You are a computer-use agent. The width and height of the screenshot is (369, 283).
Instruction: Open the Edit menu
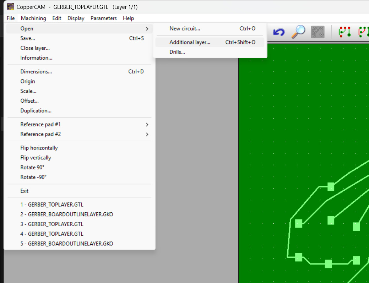coord(57,18)
